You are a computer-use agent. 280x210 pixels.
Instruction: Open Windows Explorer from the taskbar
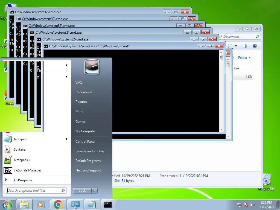[24, 205]
